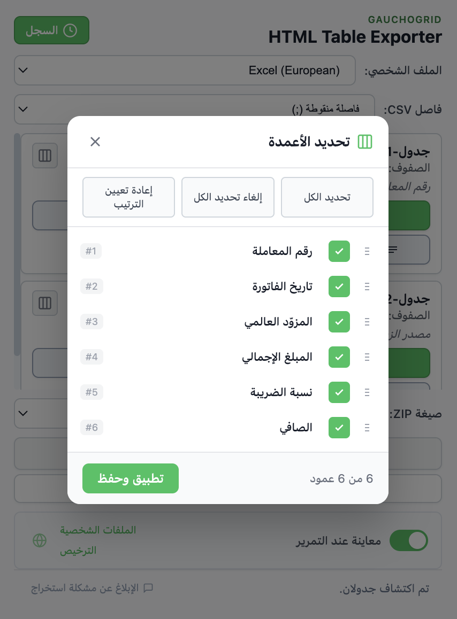
Task: Uncheck the تاريخ الفاتورة column
Action: click(339, 286)
